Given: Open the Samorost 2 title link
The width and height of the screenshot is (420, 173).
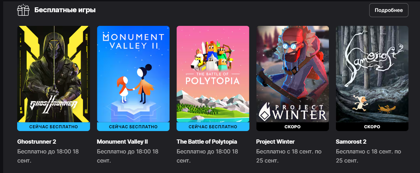Looking at the screenshot, I should pyautogui.click(x=351, y=142).
